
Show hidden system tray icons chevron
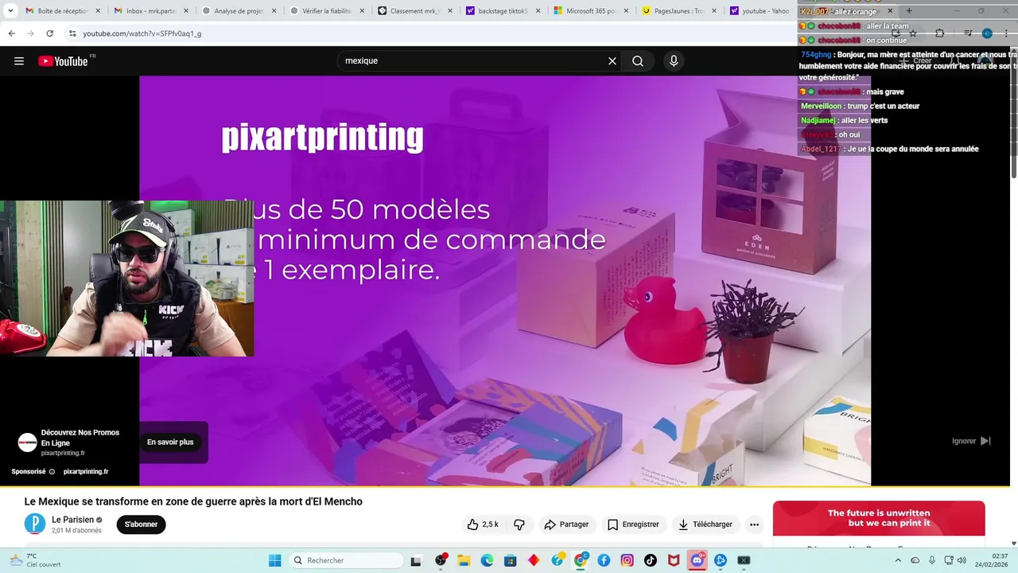pos(899,560)
